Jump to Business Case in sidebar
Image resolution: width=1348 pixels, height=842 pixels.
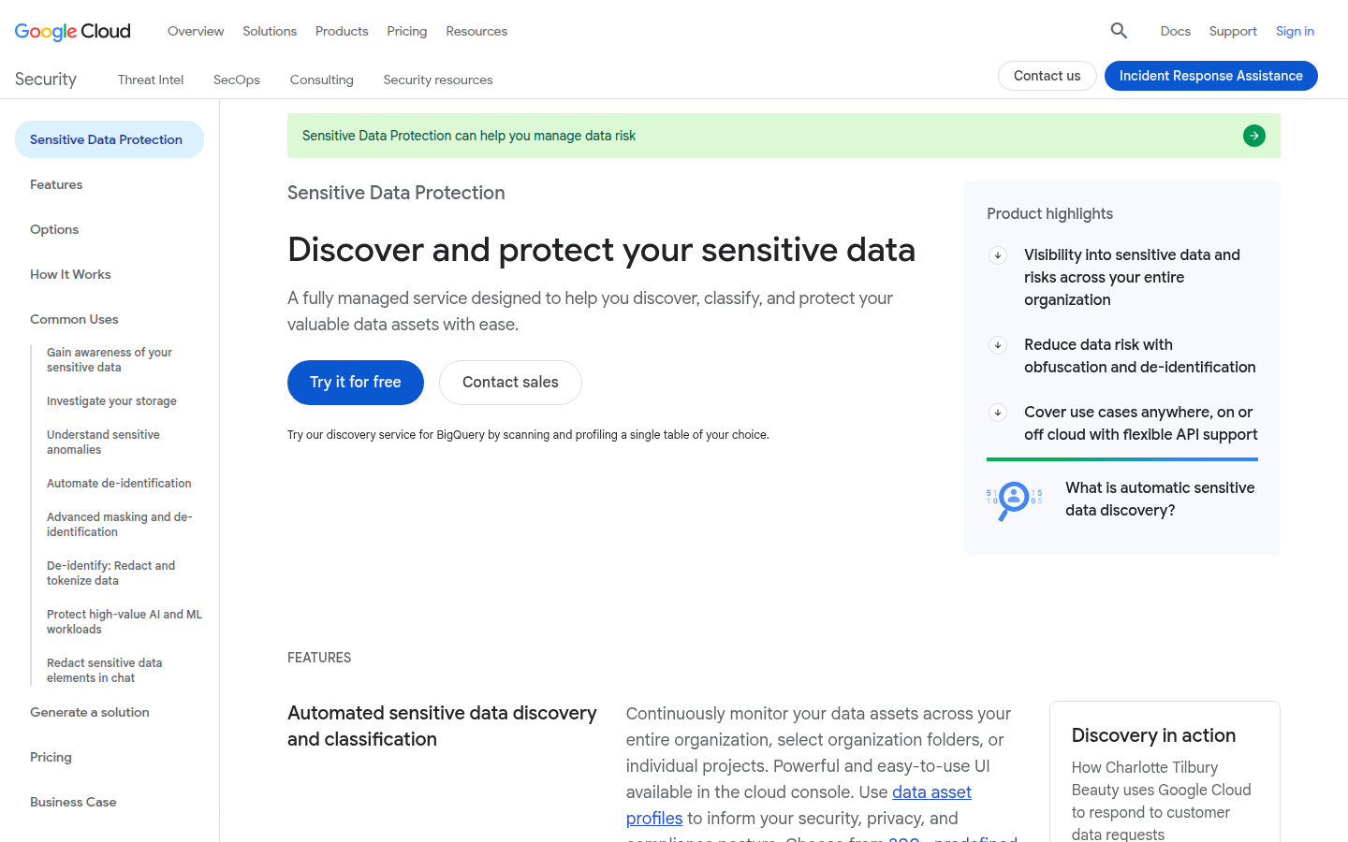tap(73, 802)
